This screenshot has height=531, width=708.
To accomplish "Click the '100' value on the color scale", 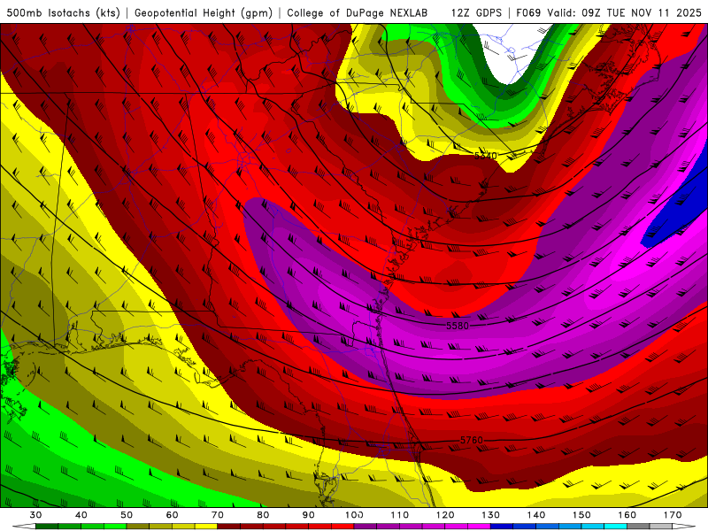I will tap(354, 515).
